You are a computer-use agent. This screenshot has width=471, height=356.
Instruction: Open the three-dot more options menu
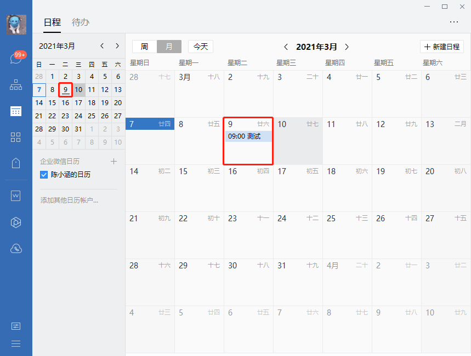click(x=453, y=22)
